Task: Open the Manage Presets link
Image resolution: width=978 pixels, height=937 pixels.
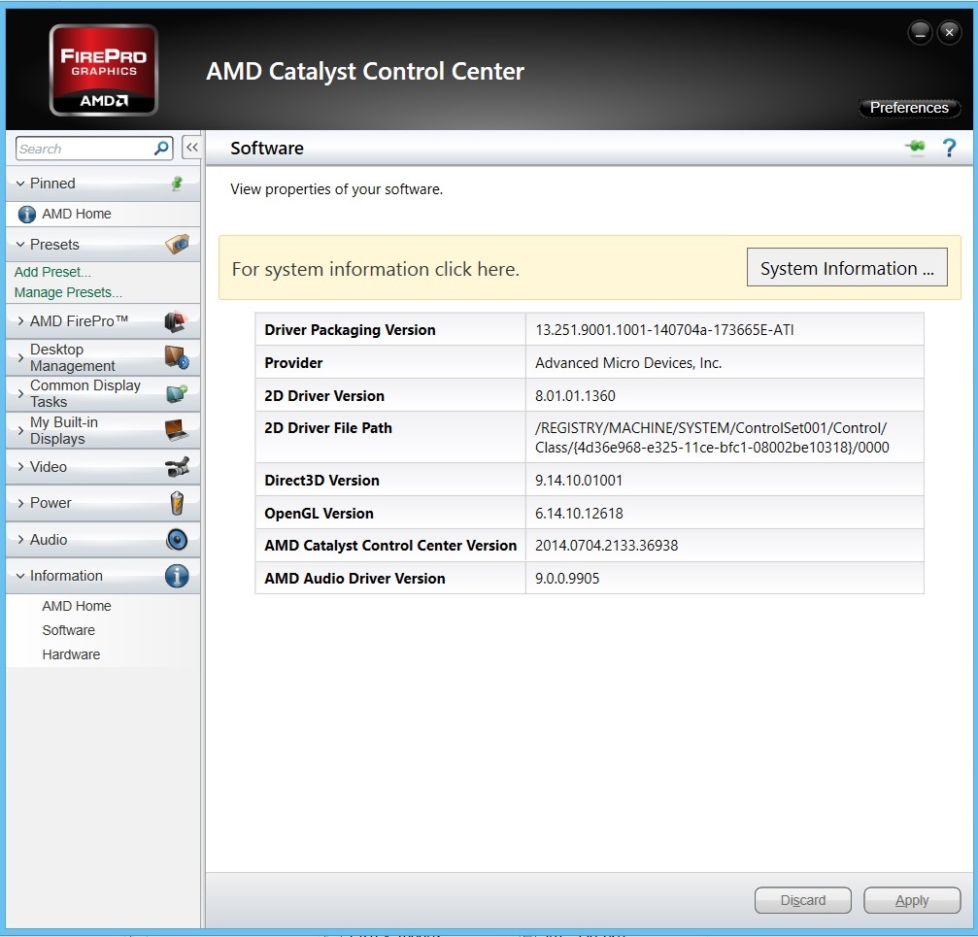Action: pyautogui.click(x=68, y=292)
